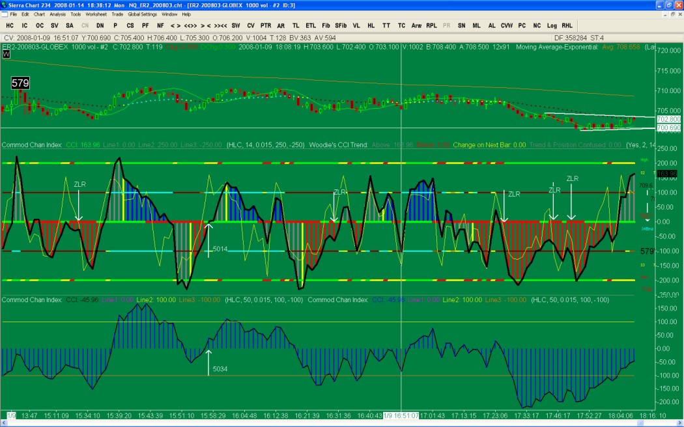Select the Arw arrow drawing tool
Screen dimensions: 684x427
tap(417, 25)
